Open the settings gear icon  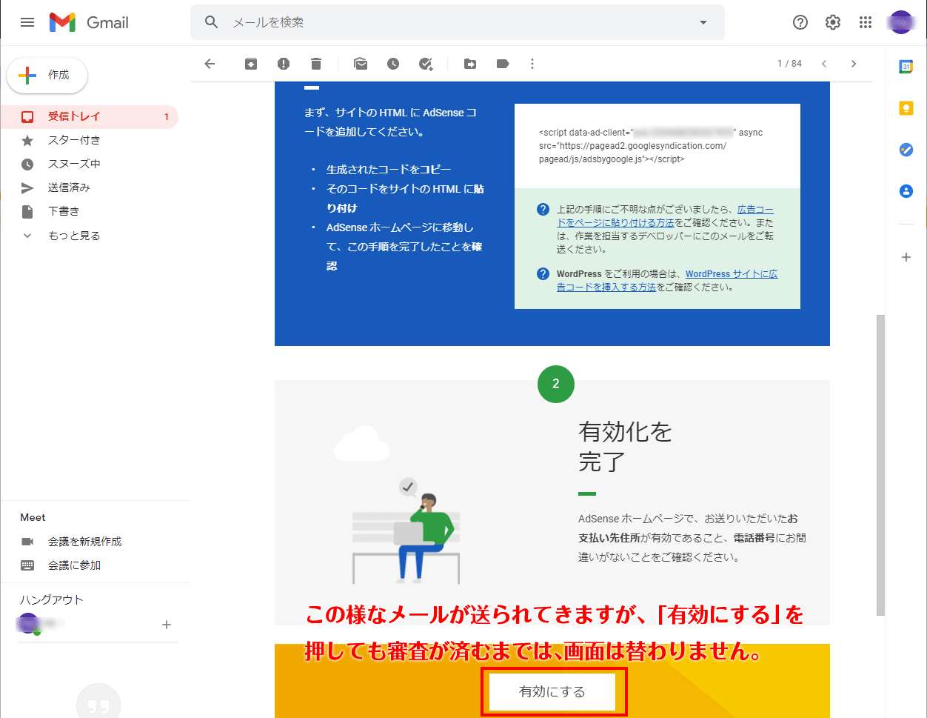(833, 22)
